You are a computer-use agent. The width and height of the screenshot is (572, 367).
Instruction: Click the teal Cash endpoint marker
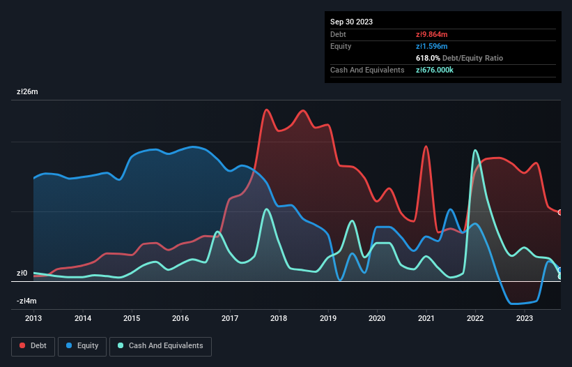point(560,277)
